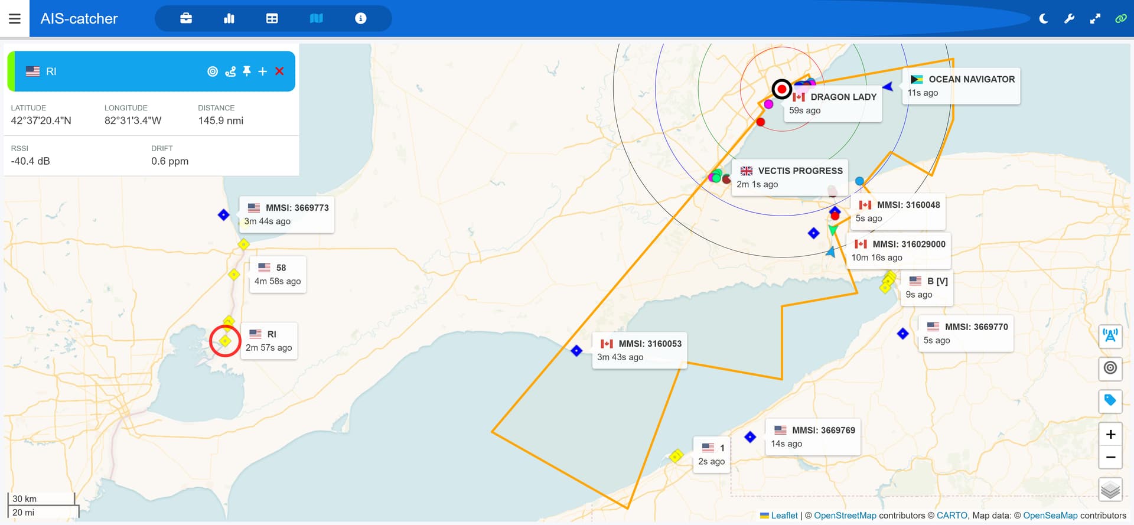Show RI vessel track icon

tap(230, 71)
